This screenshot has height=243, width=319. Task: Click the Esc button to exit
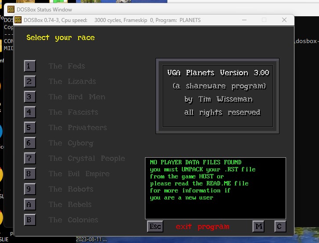(155, 226)
